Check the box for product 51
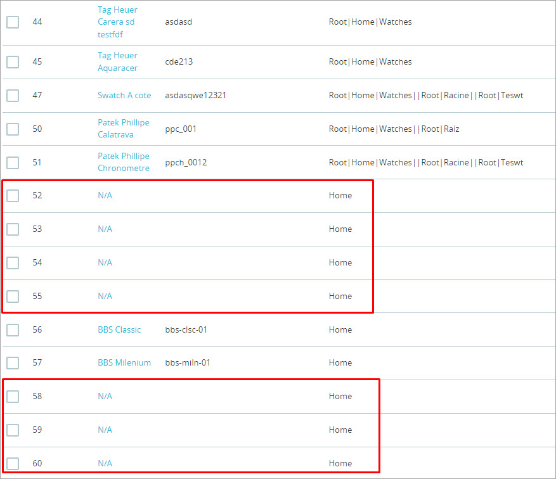Viewport: 556px width, 479px height. click(x=13, y=163)
